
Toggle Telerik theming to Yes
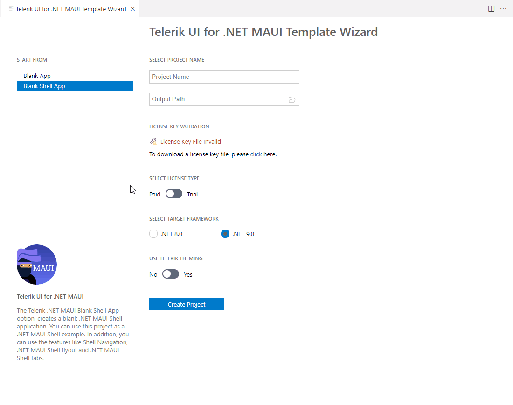170,274
